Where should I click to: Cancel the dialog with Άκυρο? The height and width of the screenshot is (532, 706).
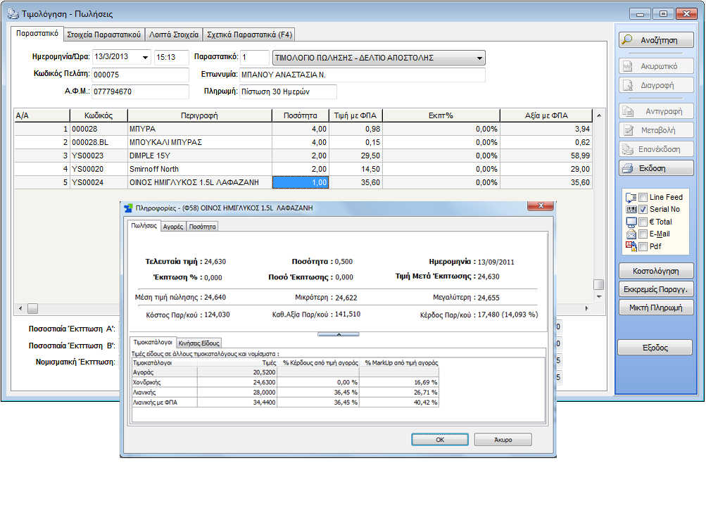pyautogui.click(x=503, y=440)
